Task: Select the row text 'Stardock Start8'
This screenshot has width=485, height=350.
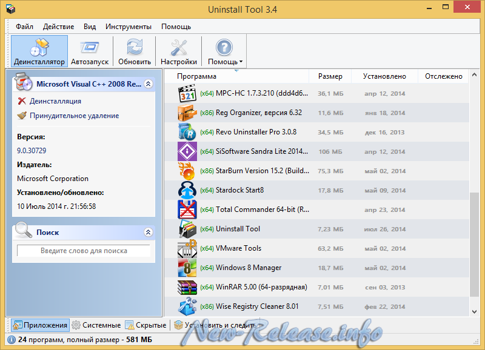Action: tap(239, 190)
